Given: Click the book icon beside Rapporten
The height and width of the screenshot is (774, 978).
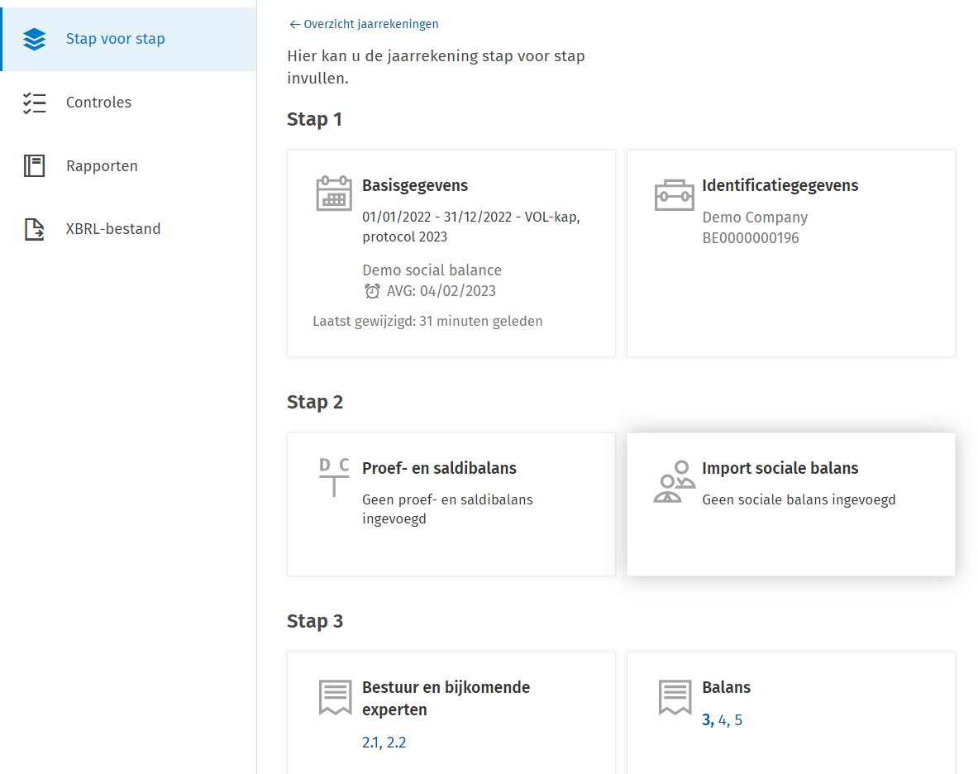Looking at the screenshot, I should click(x=34, y=166).
